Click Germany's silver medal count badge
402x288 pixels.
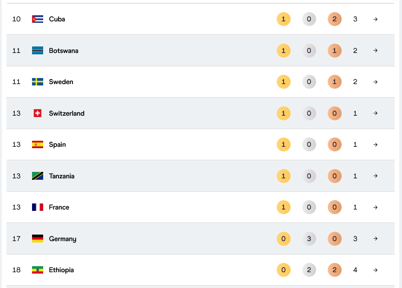[309, 239]
